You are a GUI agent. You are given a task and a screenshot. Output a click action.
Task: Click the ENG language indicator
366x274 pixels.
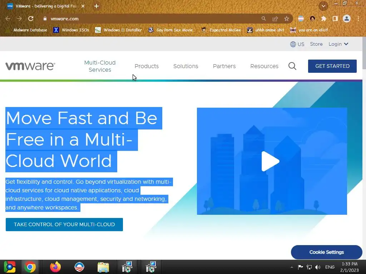pyautogui.click(x=330, y=267)
